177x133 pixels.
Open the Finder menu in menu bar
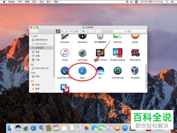[x=12, y=2]
